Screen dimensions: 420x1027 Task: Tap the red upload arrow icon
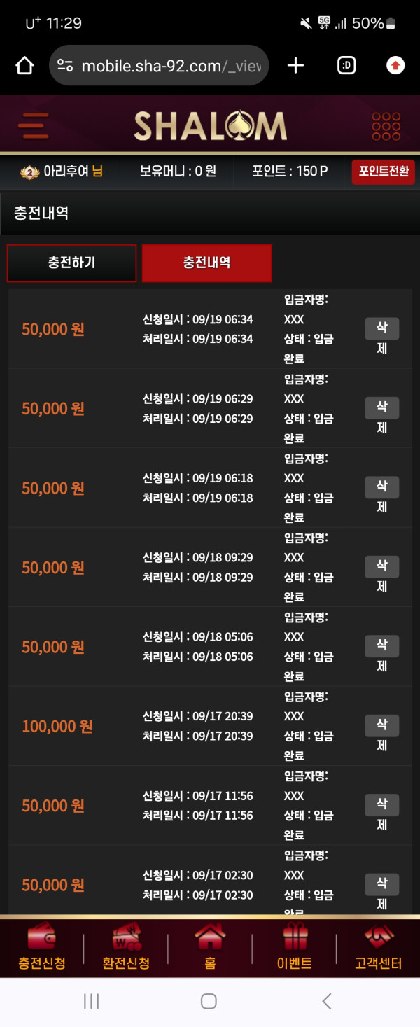tap(395, 66)
